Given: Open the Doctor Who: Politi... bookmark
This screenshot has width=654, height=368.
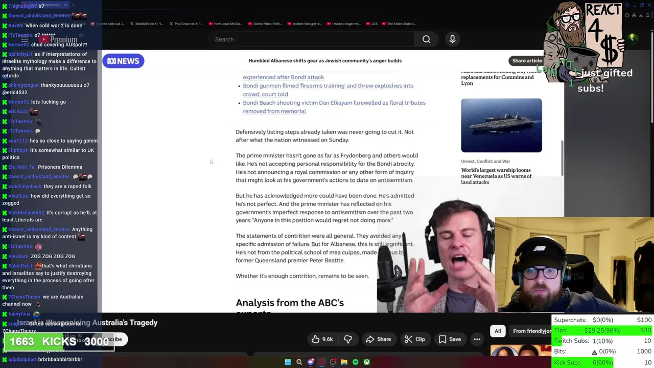Looking at the screenshot, I should tap(264, 24).
